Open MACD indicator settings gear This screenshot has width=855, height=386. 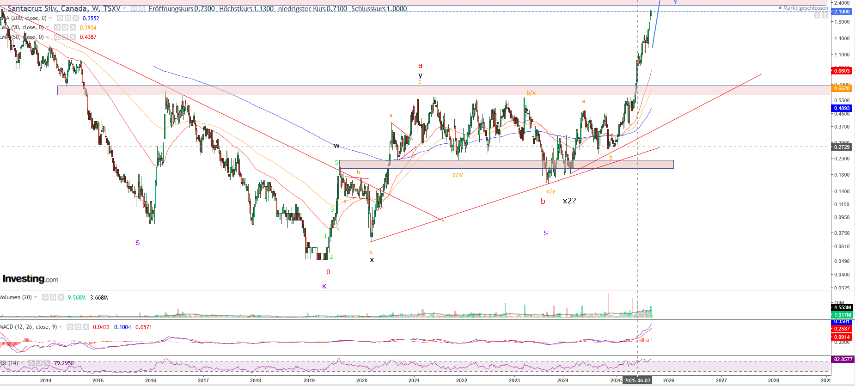[x=78, y=327]
